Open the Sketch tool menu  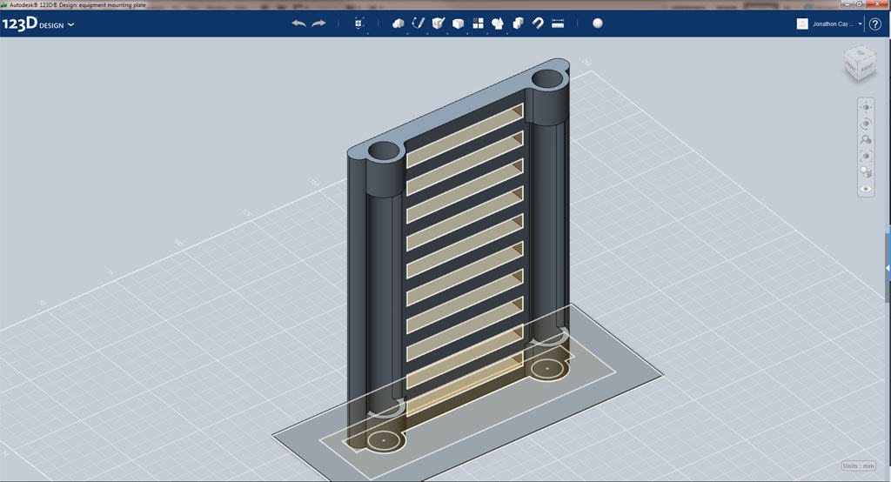pos(419,23)
